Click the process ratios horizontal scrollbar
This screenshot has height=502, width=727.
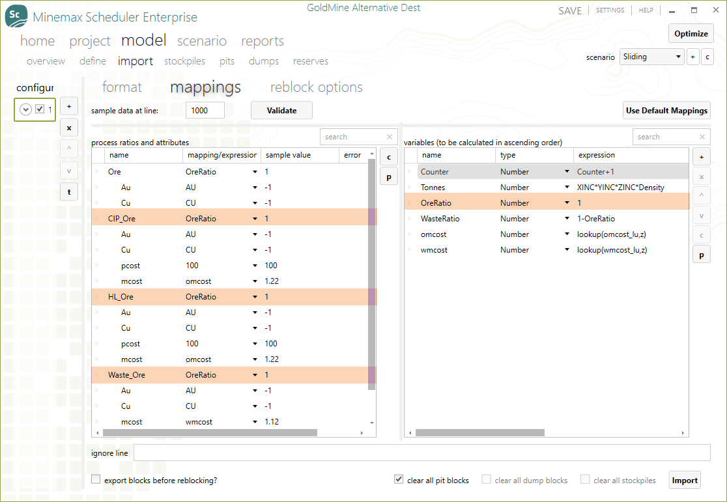tap(210, 432)
